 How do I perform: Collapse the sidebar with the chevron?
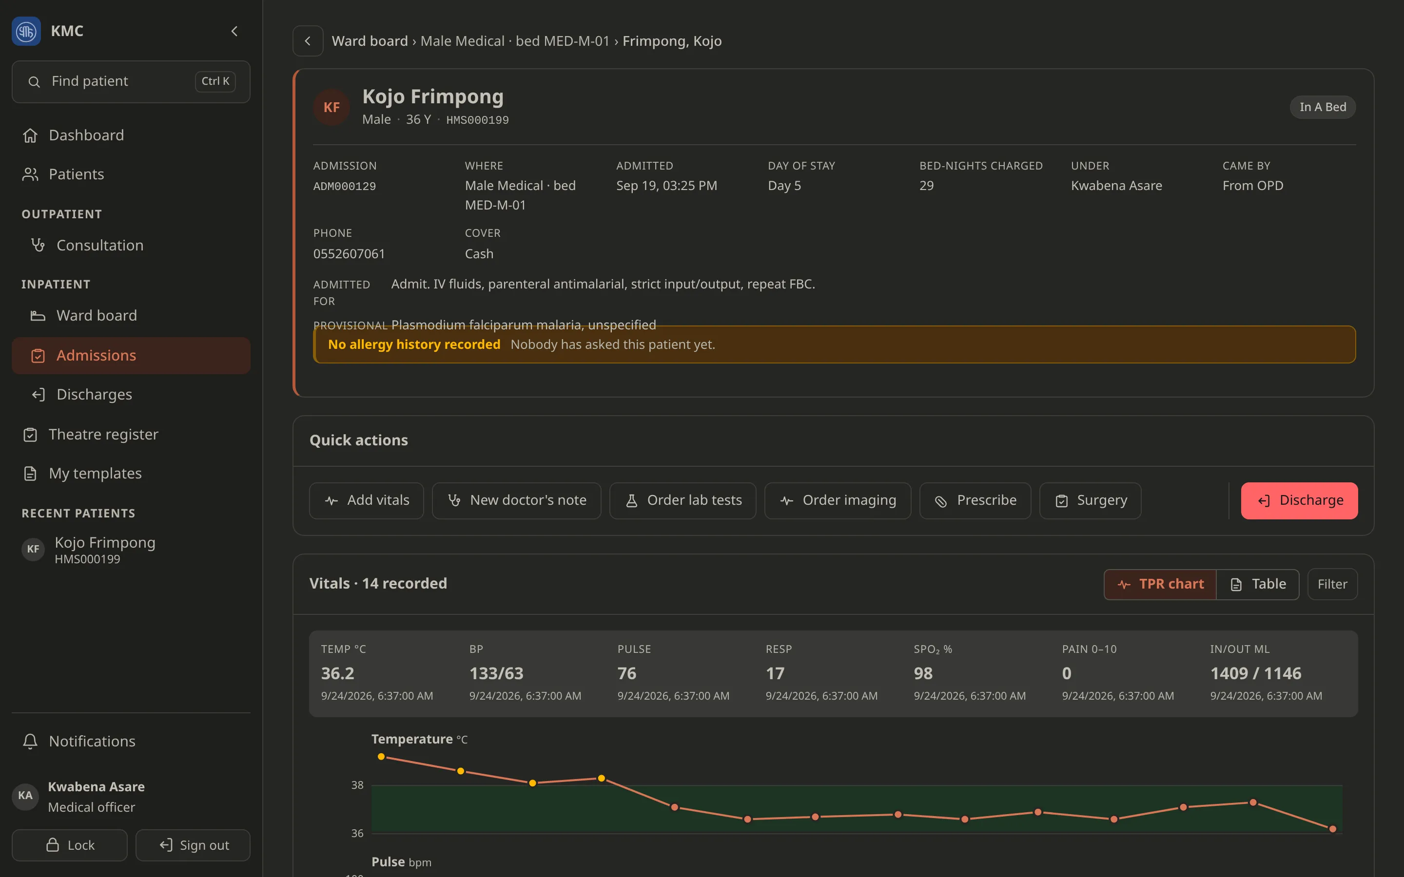coord(234,31)
